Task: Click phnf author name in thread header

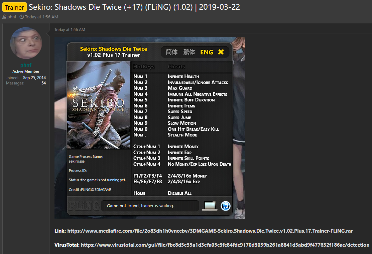Action: (x=12, y=17)
